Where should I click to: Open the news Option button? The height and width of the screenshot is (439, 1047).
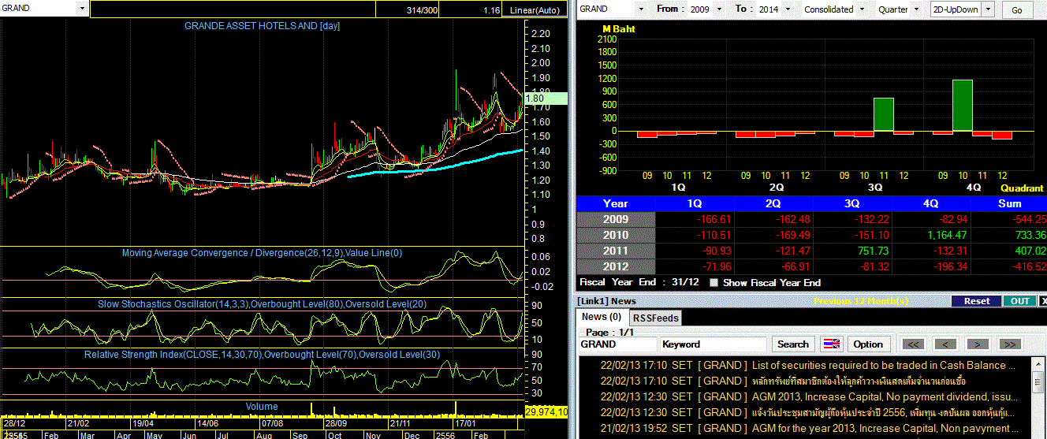point(869,344)
